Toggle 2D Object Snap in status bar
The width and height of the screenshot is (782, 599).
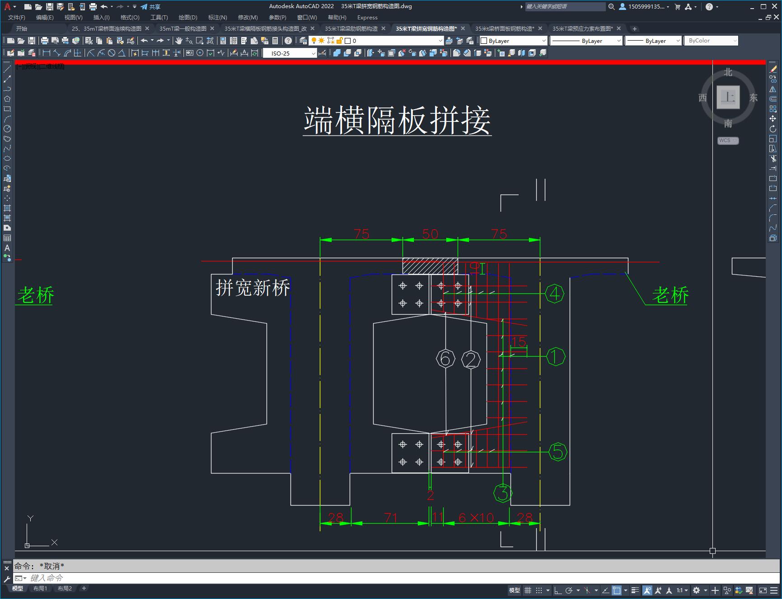(617, 590)
